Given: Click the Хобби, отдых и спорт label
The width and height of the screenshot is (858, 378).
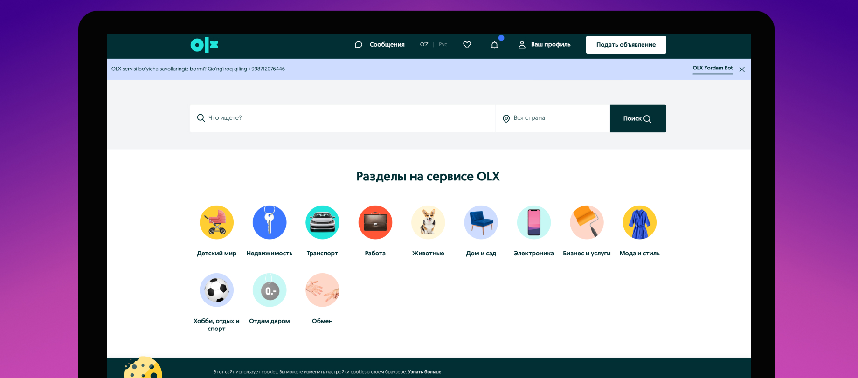Looking at the screenshot, I should pos(217,325).
